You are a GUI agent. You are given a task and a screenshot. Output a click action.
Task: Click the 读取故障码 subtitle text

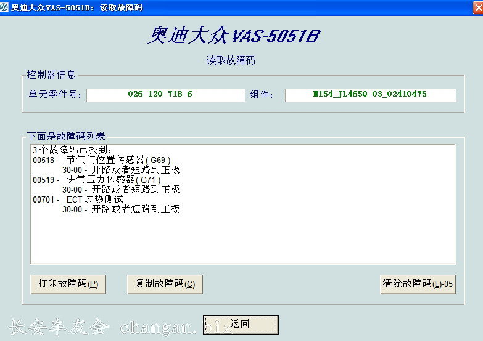[231, 60]
